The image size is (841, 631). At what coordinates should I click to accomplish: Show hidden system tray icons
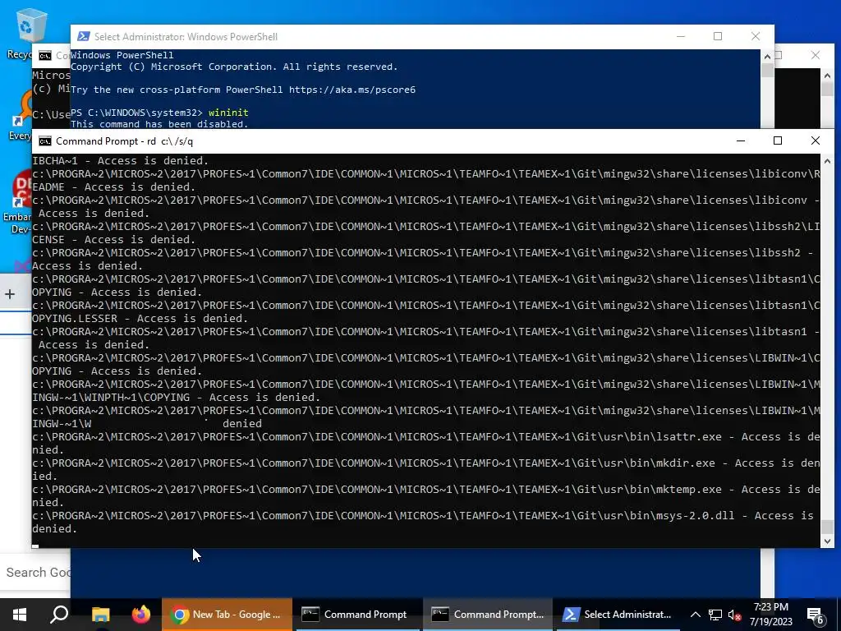[x=695, y=615]
